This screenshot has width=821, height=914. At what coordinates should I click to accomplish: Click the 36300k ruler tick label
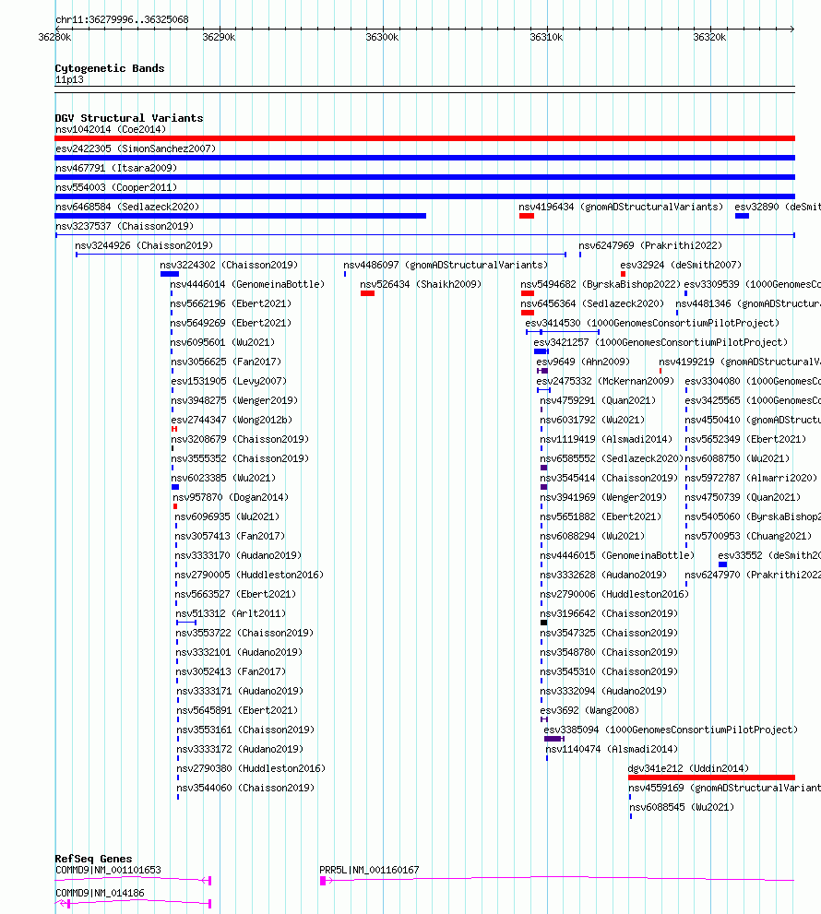coord(382,37)
